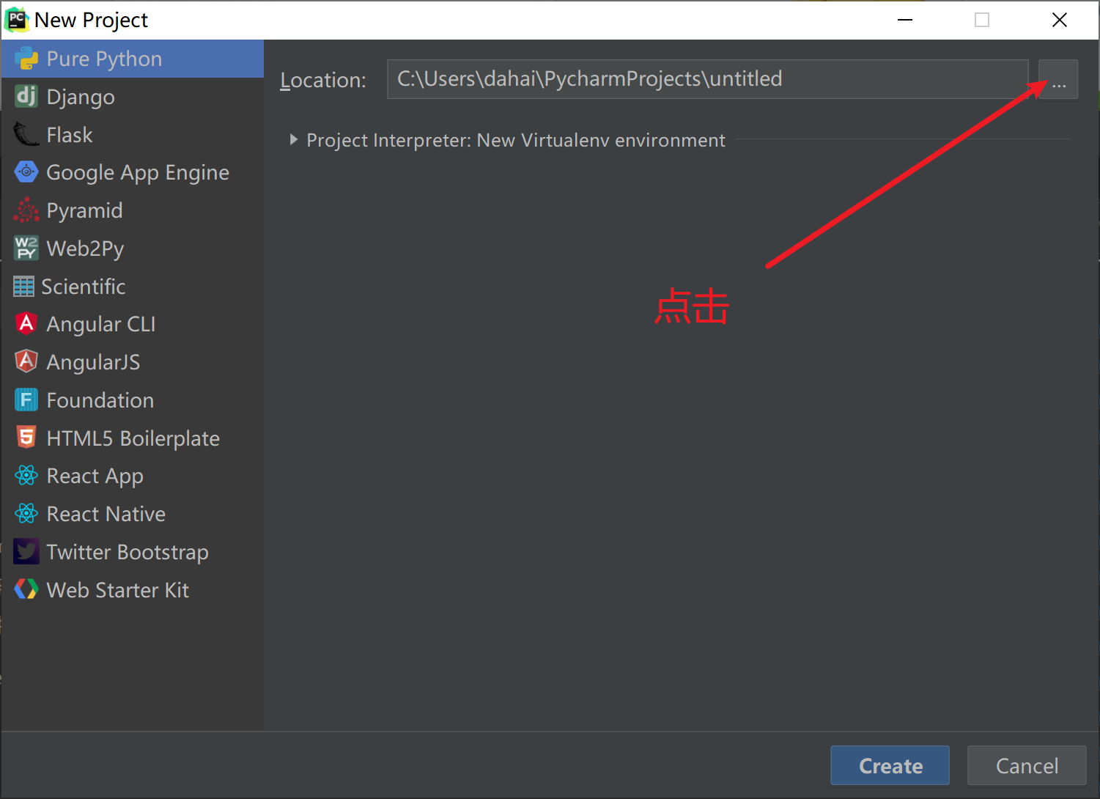Choose React Native project type
The height and width of the screenshot is (799, 1100).
(133, 514)
